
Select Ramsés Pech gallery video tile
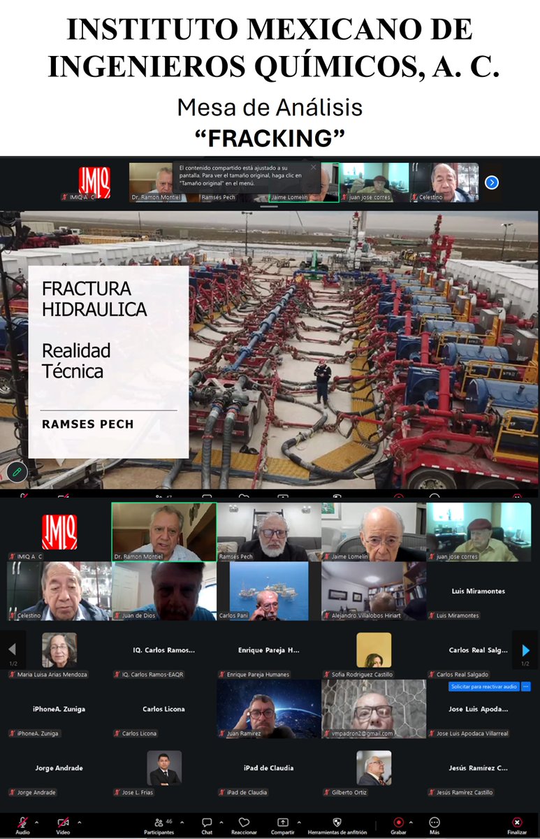click(x=269, y=532)
